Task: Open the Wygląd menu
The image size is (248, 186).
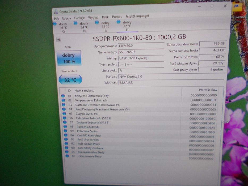Action: pos(93,17)
